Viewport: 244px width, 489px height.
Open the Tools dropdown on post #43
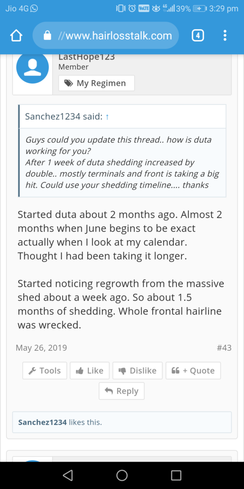[x=45, y=371]
